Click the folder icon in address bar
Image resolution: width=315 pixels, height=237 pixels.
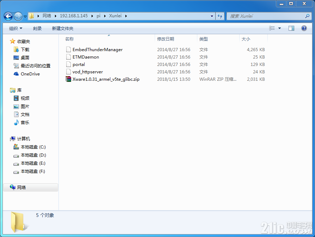32,16
